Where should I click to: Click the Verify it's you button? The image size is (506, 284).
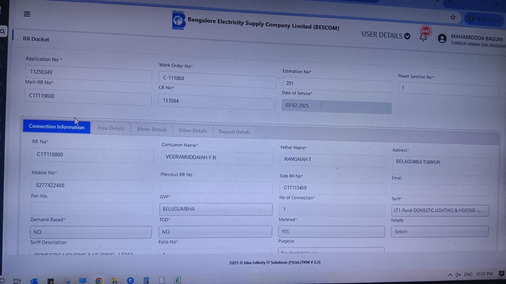click(484, 19)
